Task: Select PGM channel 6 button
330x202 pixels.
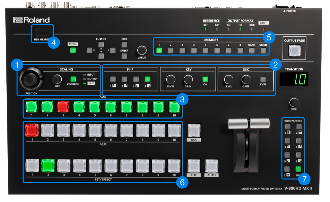Action: (x=111, y=131)
